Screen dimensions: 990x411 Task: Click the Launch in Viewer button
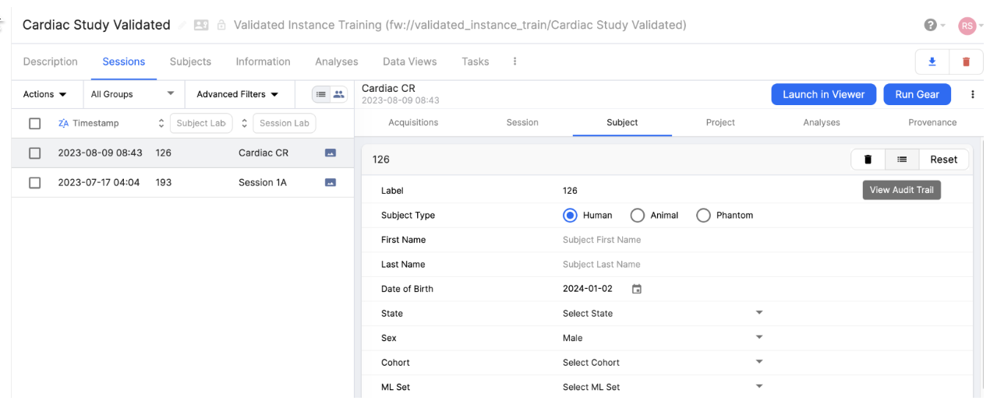pos(824,94)
